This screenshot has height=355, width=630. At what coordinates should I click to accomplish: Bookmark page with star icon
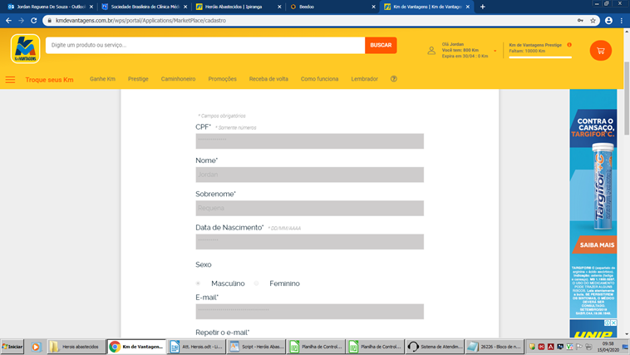[593, 21]
